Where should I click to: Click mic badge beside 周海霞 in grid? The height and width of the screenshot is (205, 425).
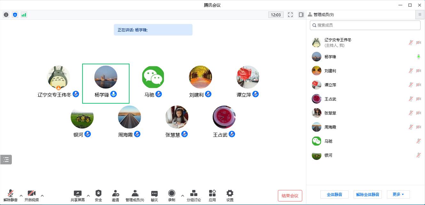[x=137, y=134]
